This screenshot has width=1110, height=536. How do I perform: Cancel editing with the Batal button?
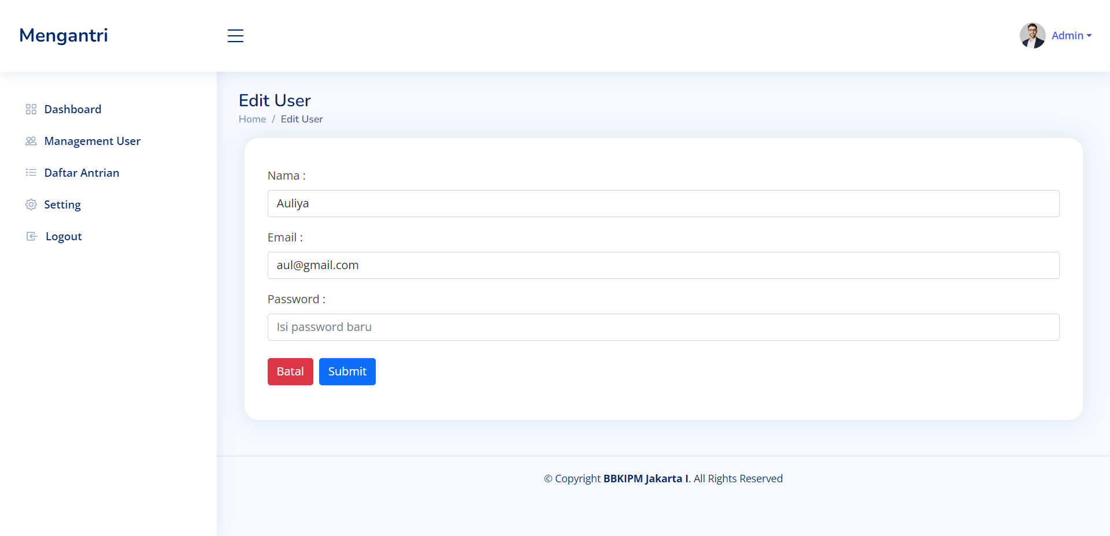290,371
